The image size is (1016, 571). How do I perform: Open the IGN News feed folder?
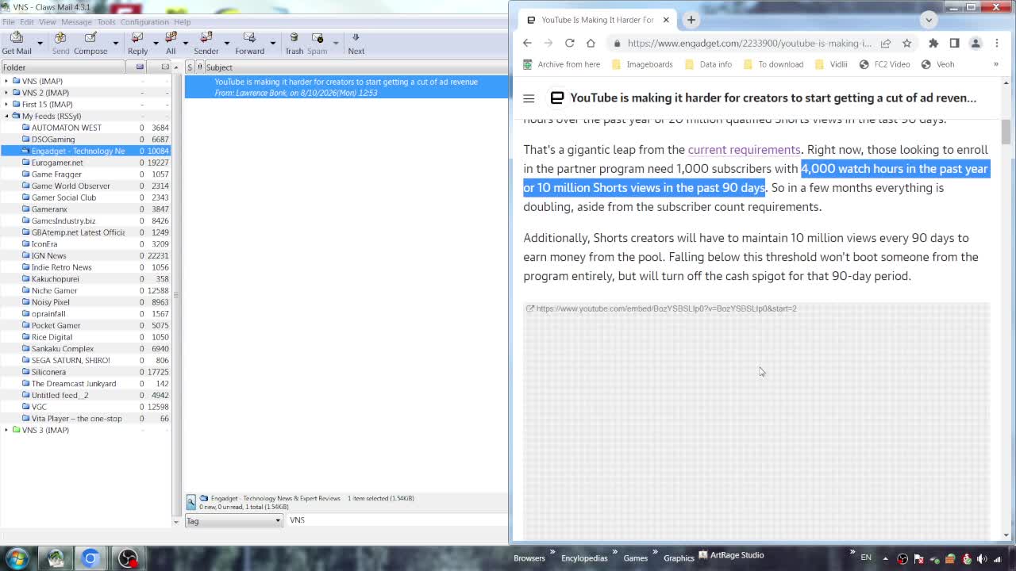[x=49, y=255]
